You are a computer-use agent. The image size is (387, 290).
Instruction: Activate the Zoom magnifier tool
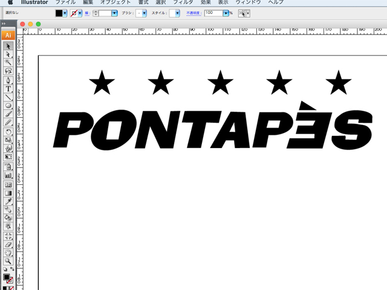coord(8,261)
